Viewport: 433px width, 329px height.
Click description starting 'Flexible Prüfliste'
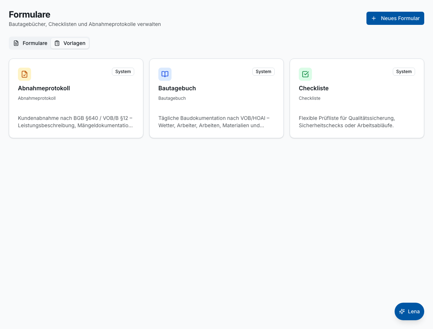tap(347, 122)
